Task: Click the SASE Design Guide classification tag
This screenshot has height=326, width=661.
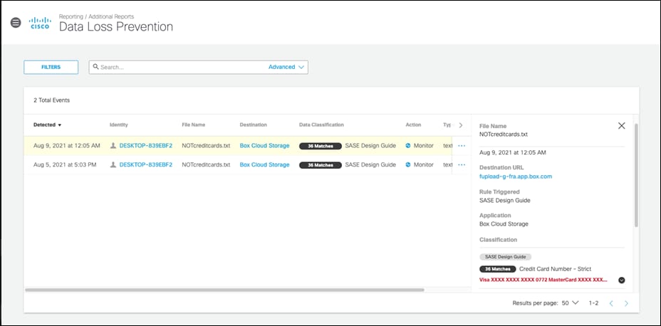Action: tap(506, 256)
